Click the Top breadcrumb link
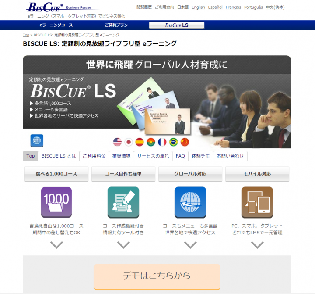 [26, 35]
